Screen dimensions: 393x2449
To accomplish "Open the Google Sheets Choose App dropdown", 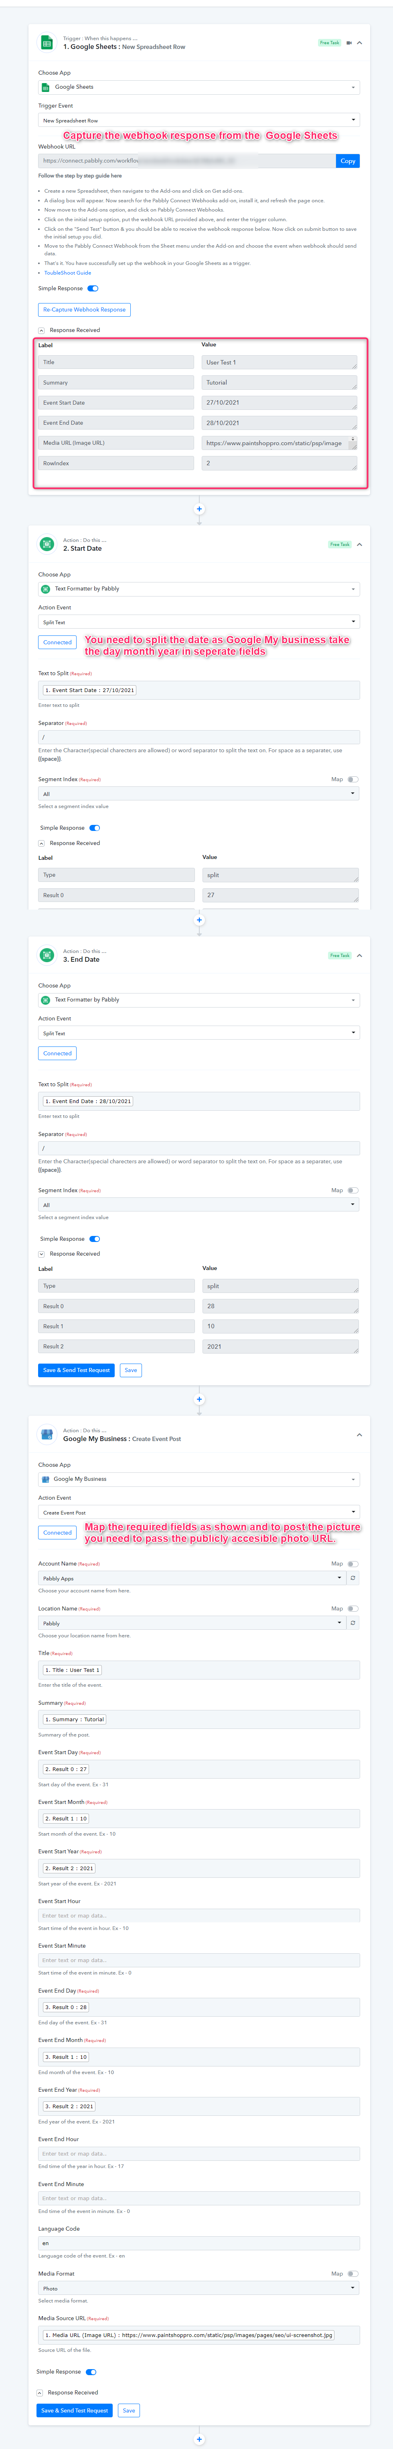I will point(199,88).
